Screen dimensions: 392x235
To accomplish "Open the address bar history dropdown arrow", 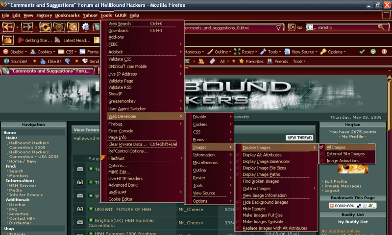I will [278, 28].
